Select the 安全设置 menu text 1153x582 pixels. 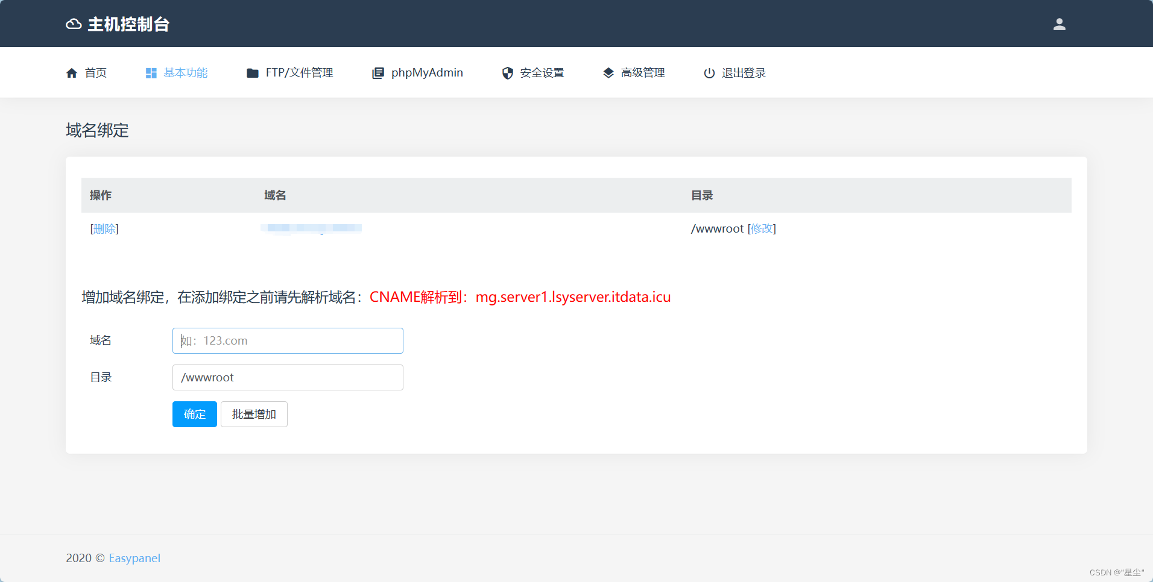[542, 73]
